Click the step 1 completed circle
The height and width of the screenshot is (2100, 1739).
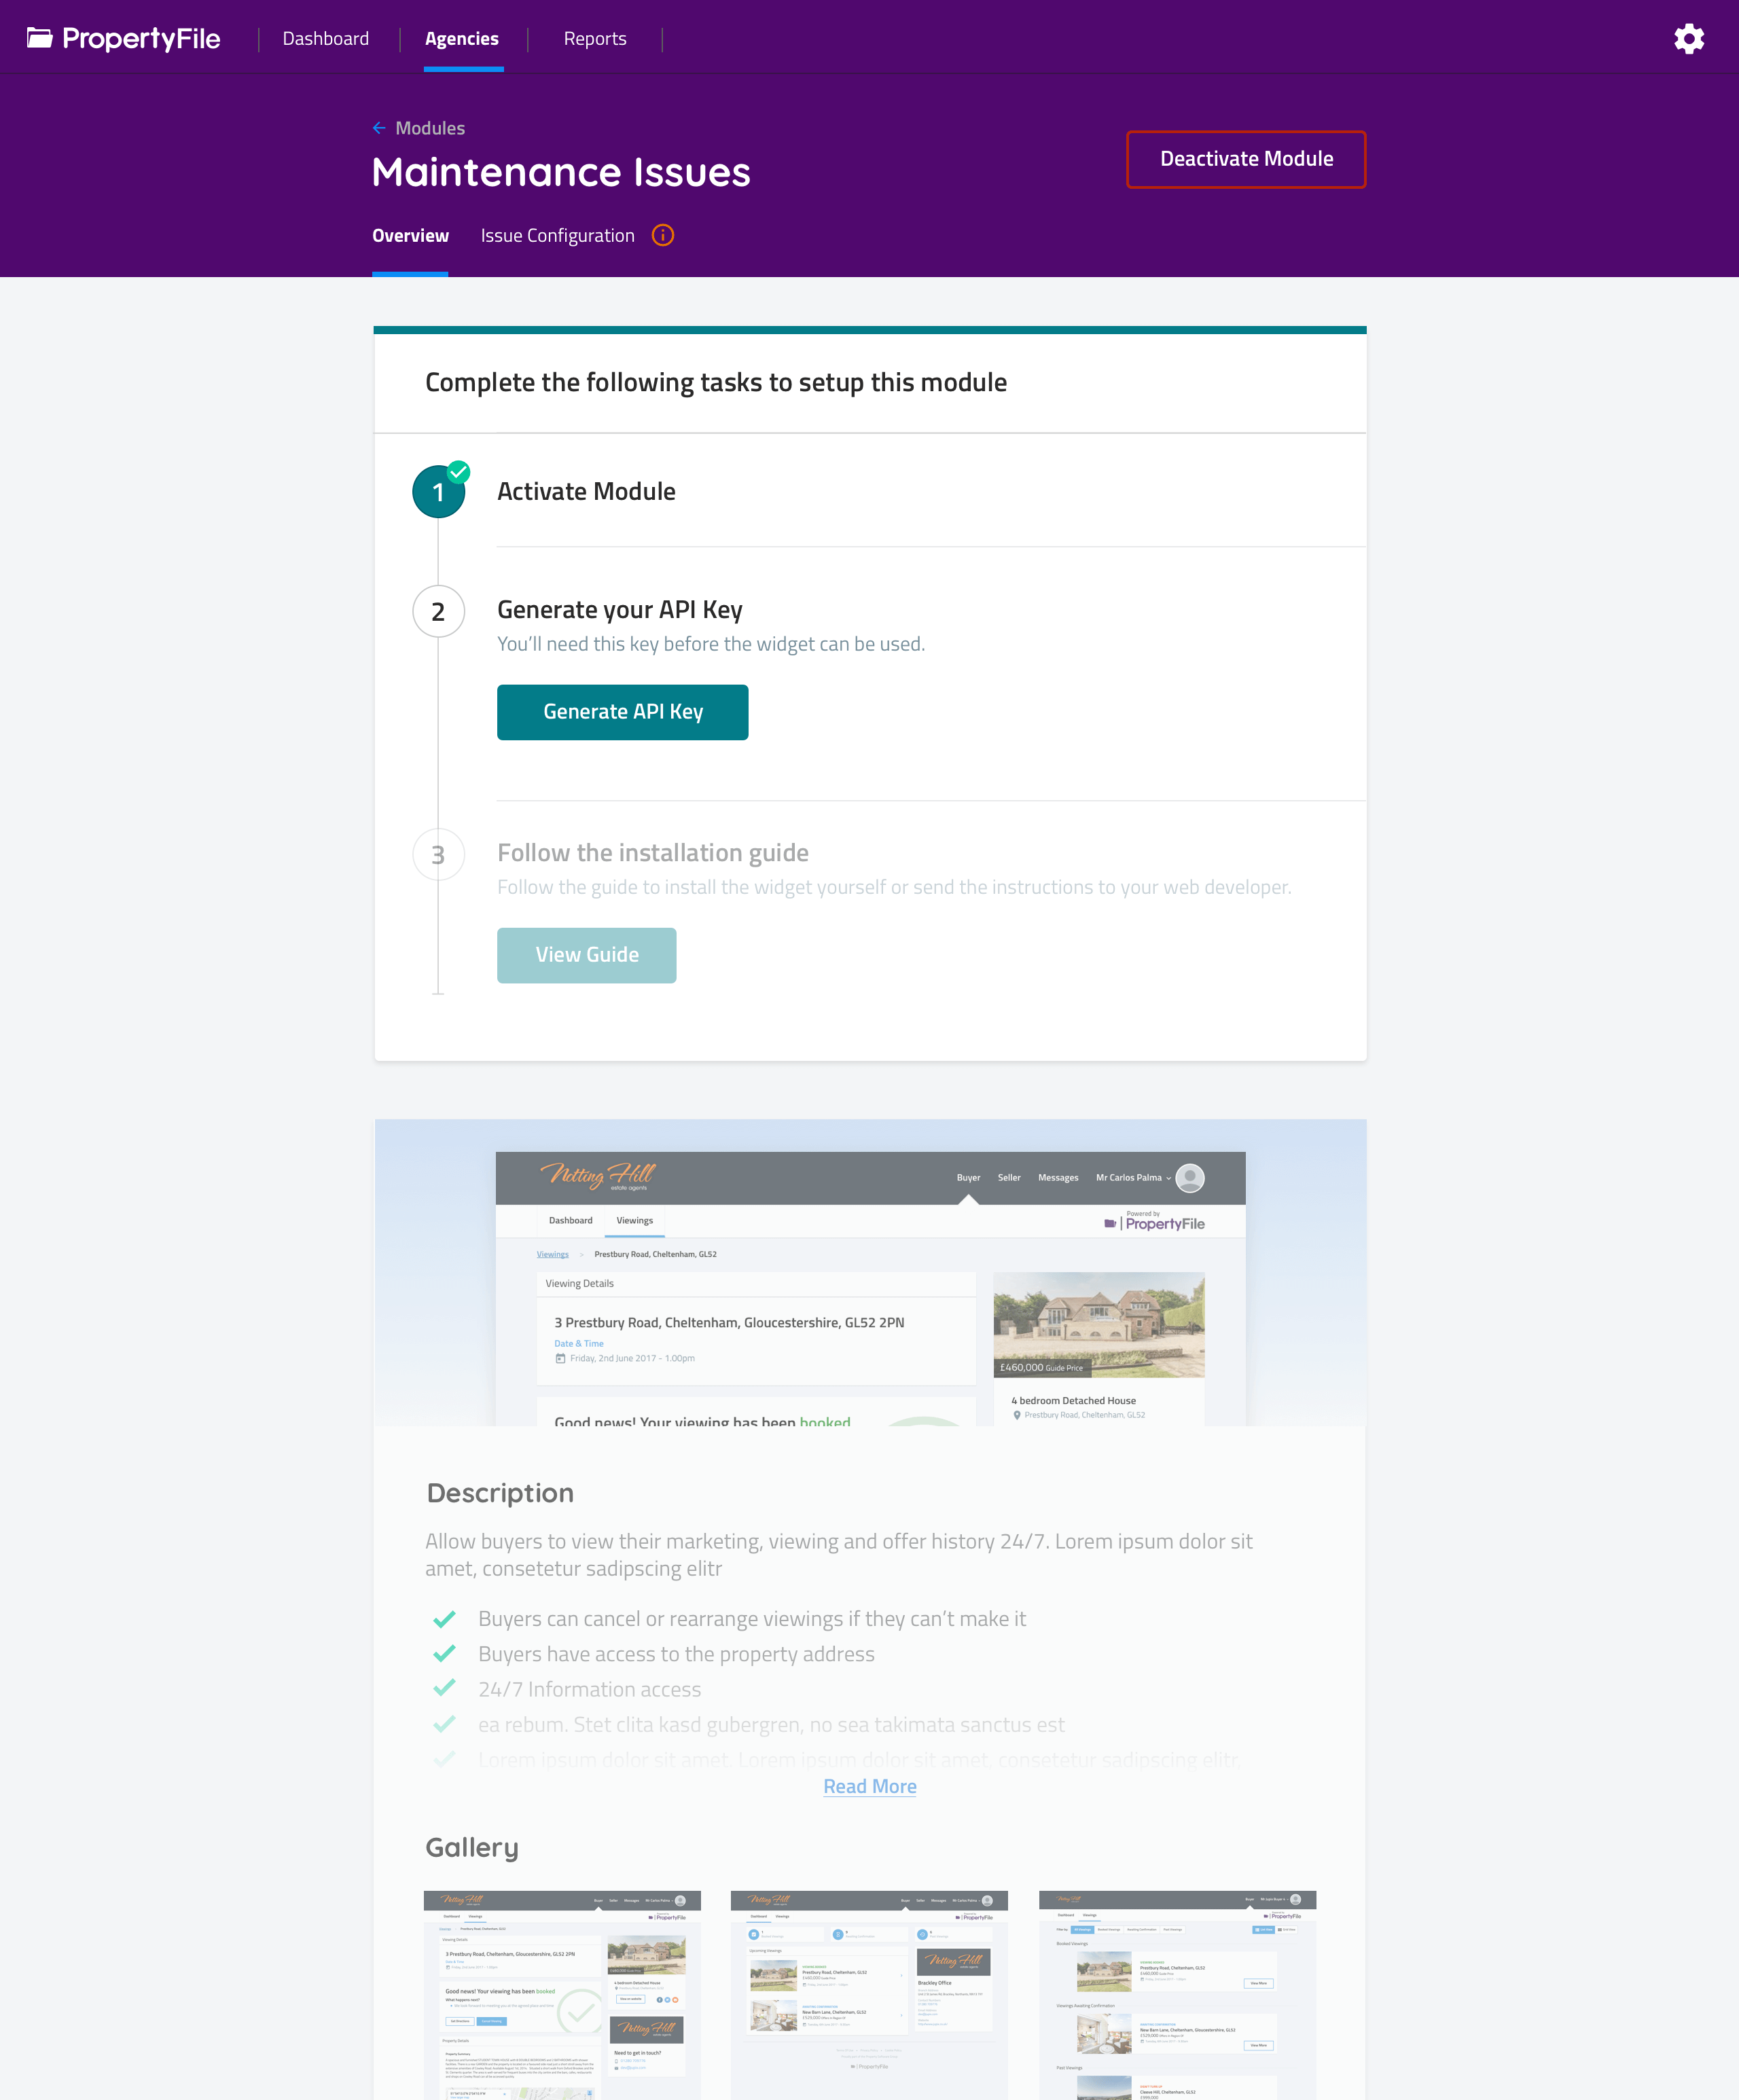coord(438,491)
